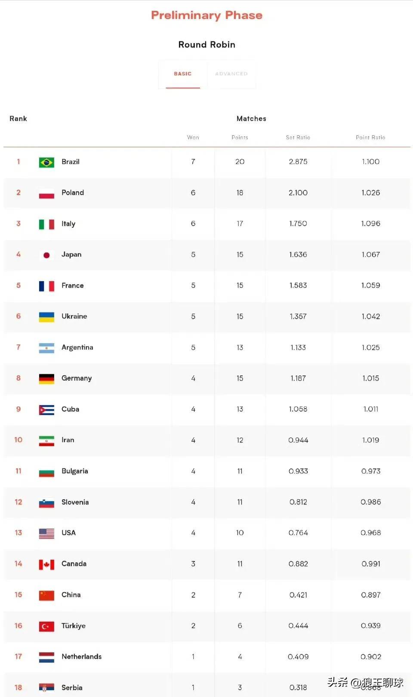Image resolution: width=413 pixels, height=697 pixels.
Task: Click the Netherlands flag icon
Action: coord(46,657)
